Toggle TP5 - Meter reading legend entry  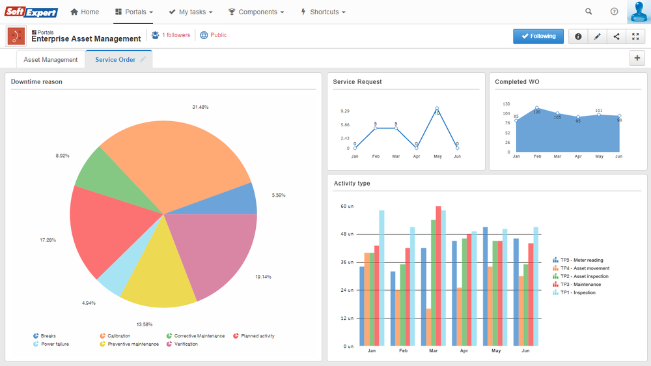coord(578,260)
